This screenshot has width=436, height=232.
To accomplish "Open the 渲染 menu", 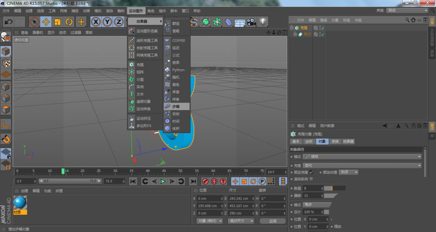I will pos(109,11).
